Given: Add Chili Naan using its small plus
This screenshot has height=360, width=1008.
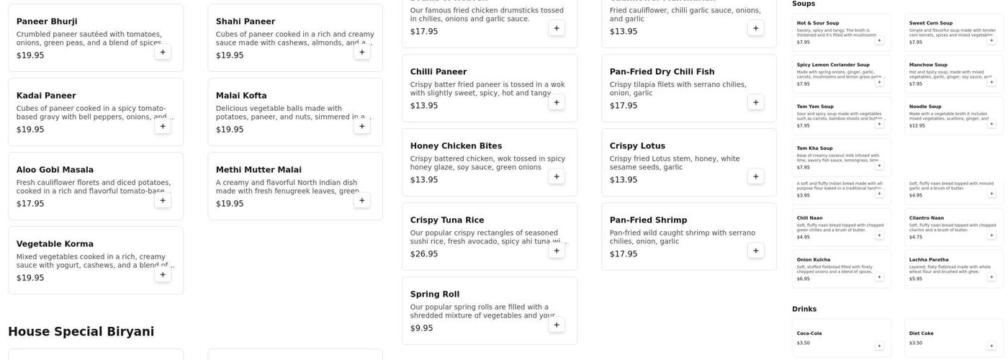Looking at the screenshot, I should (x=879, y=235).
